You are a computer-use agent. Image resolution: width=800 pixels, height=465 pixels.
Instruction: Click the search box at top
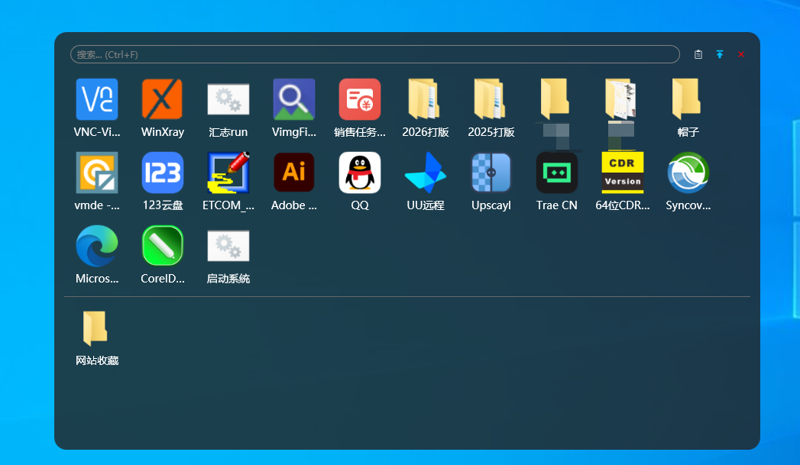(374, 54)
